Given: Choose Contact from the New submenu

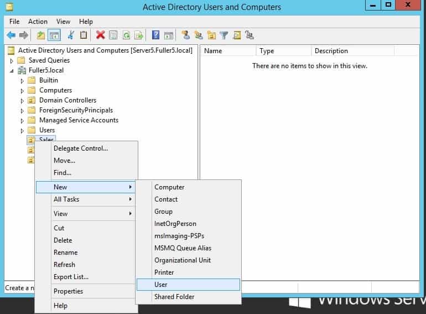Looking at the screenshot, I should (x=188, y=199).
